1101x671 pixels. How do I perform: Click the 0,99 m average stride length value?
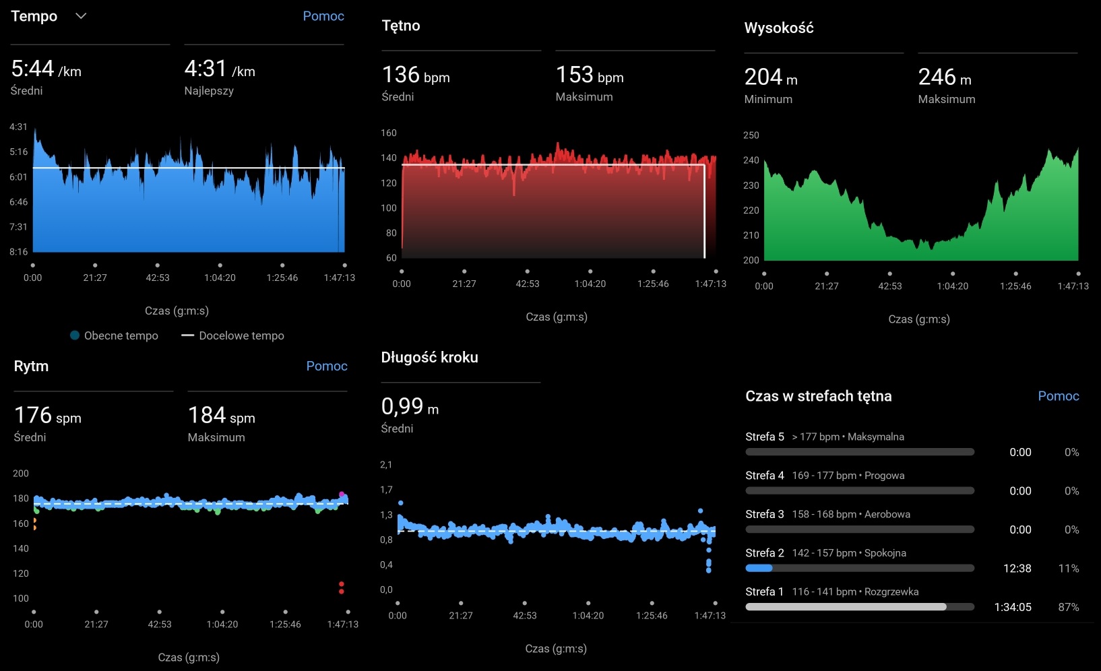(x=409, y=407)
